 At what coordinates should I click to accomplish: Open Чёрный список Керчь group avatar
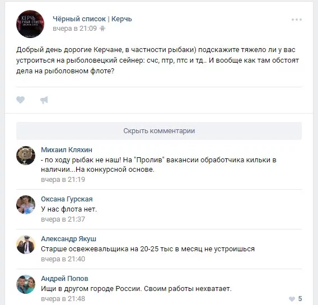coord(30,24)
